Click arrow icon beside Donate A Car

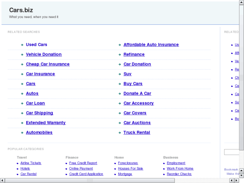[120, 94]
